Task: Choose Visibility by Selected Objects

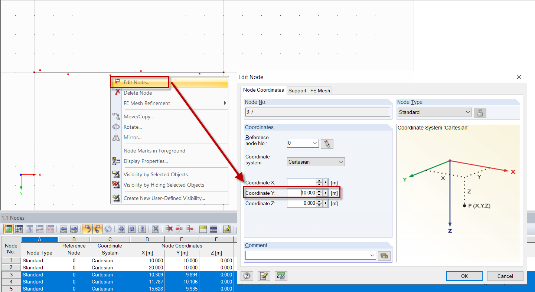Action: coord(170,174)
